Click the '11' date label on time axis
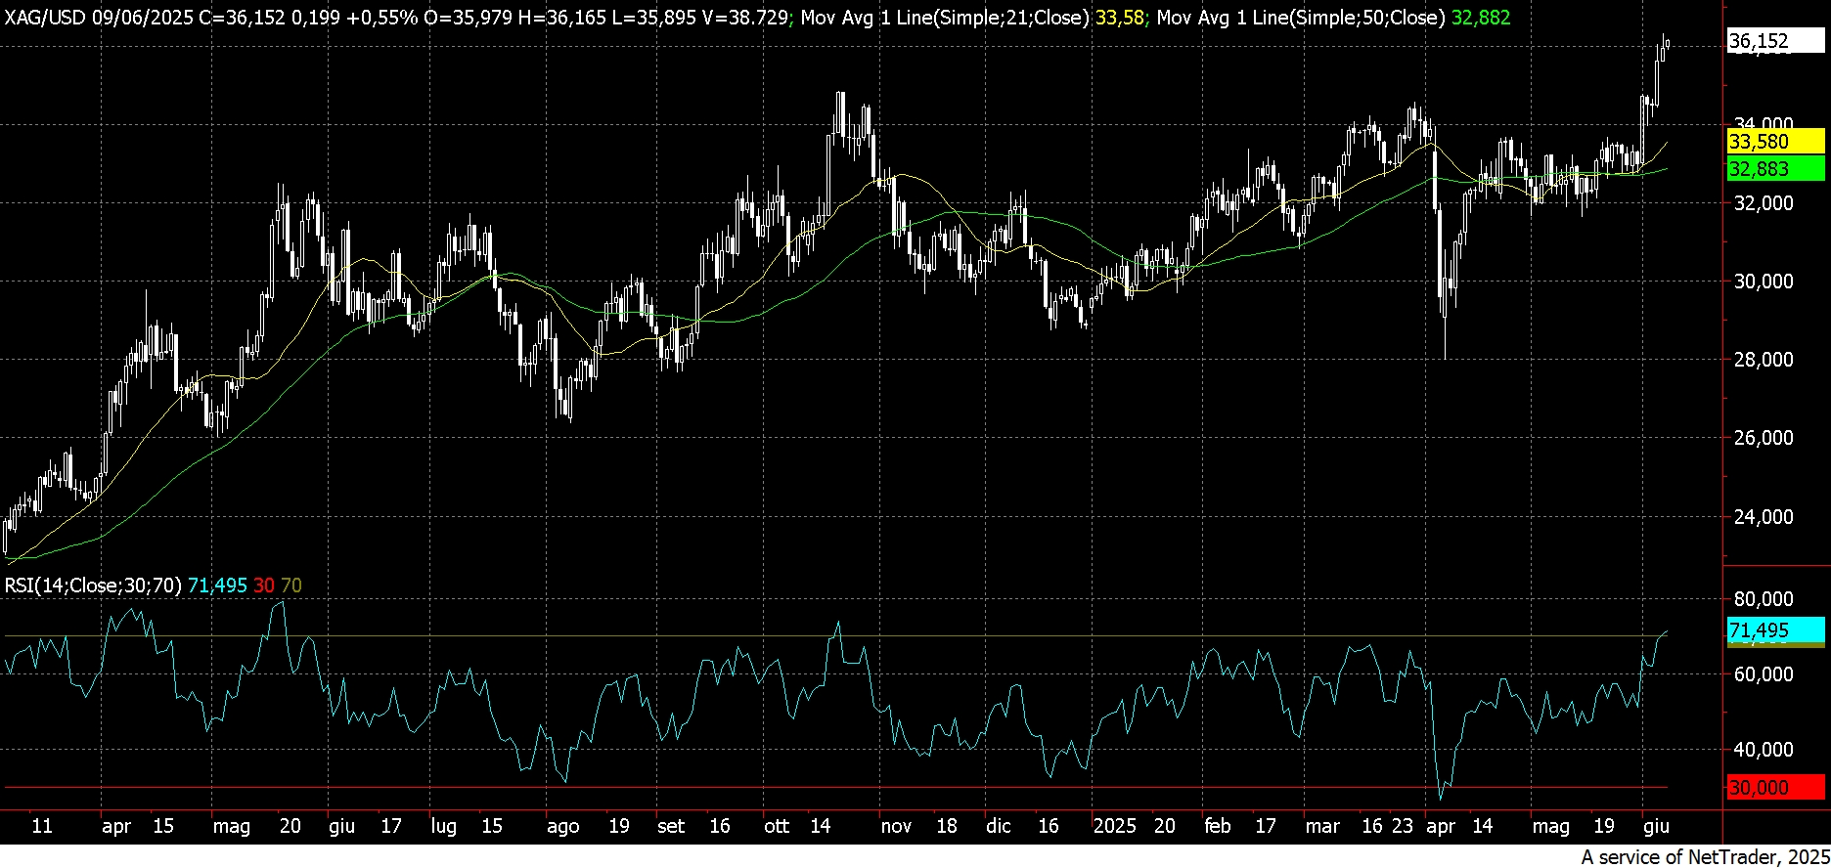 (x=42, y=827)
